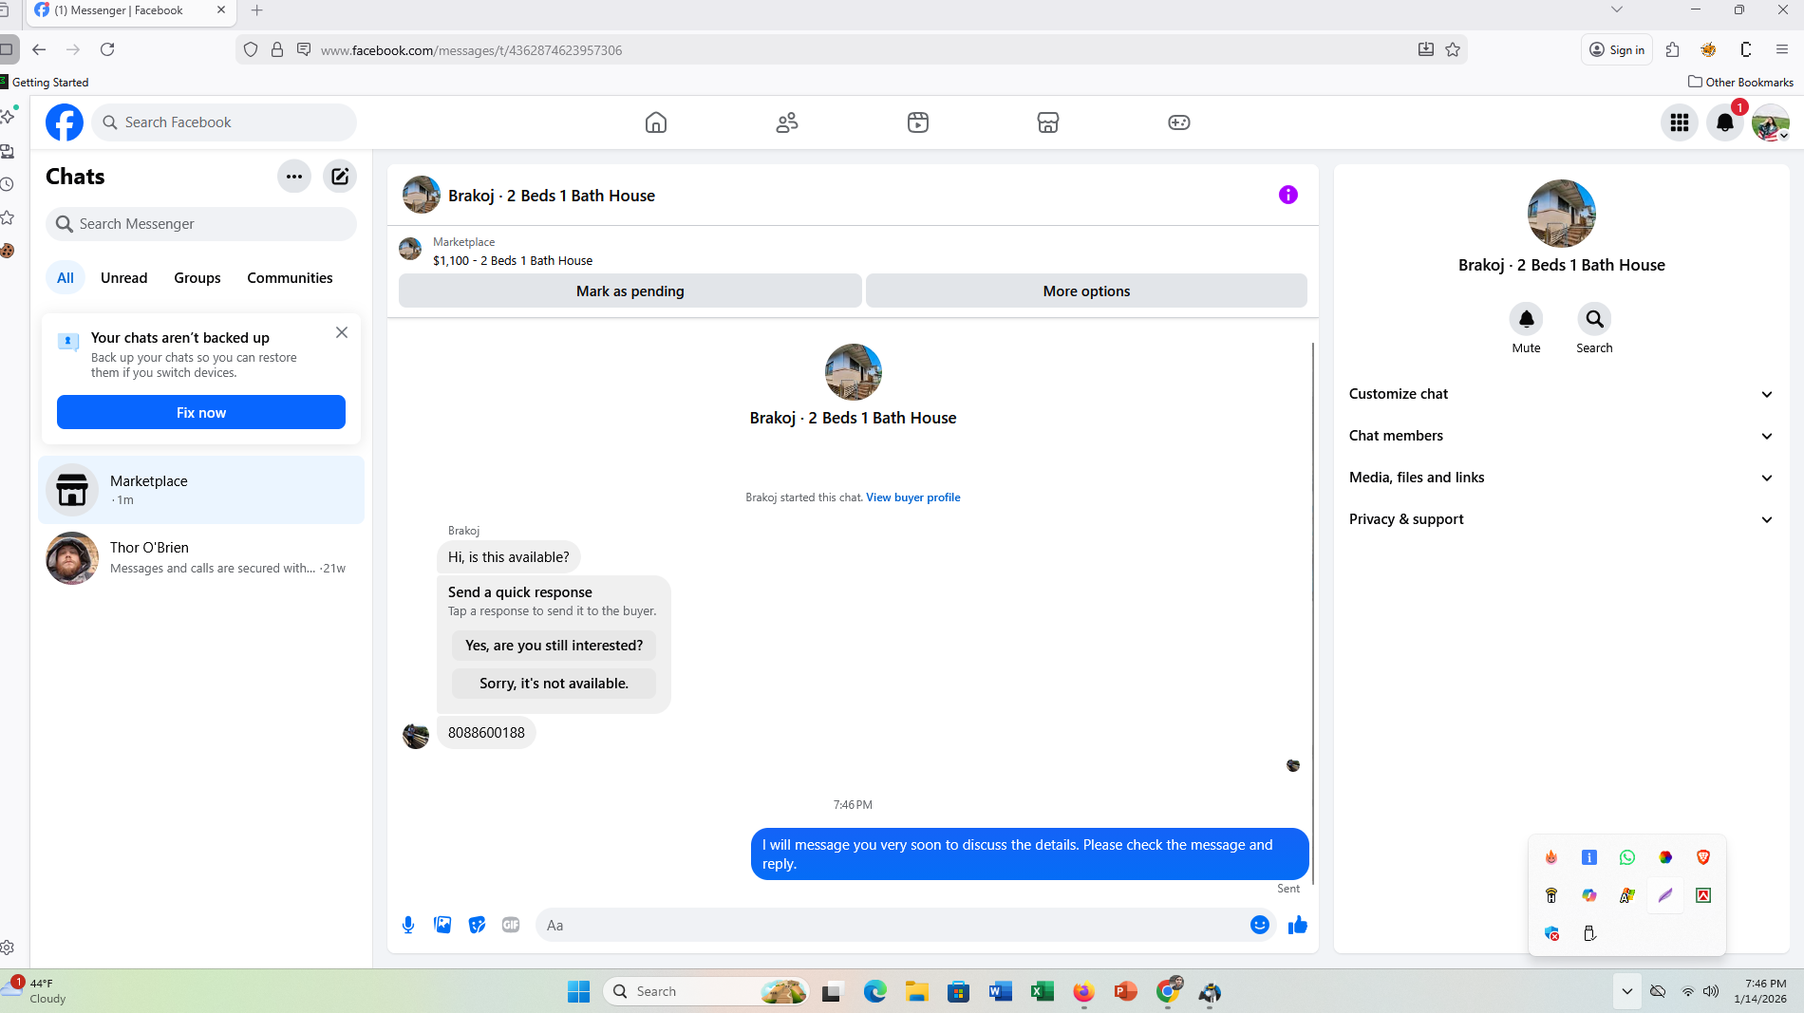Image resolution: width=1804 pixels, height=1013 pixels.
Task: Open the Marketplace storefront icon in top bar
Action: (x=1048, y=122)
